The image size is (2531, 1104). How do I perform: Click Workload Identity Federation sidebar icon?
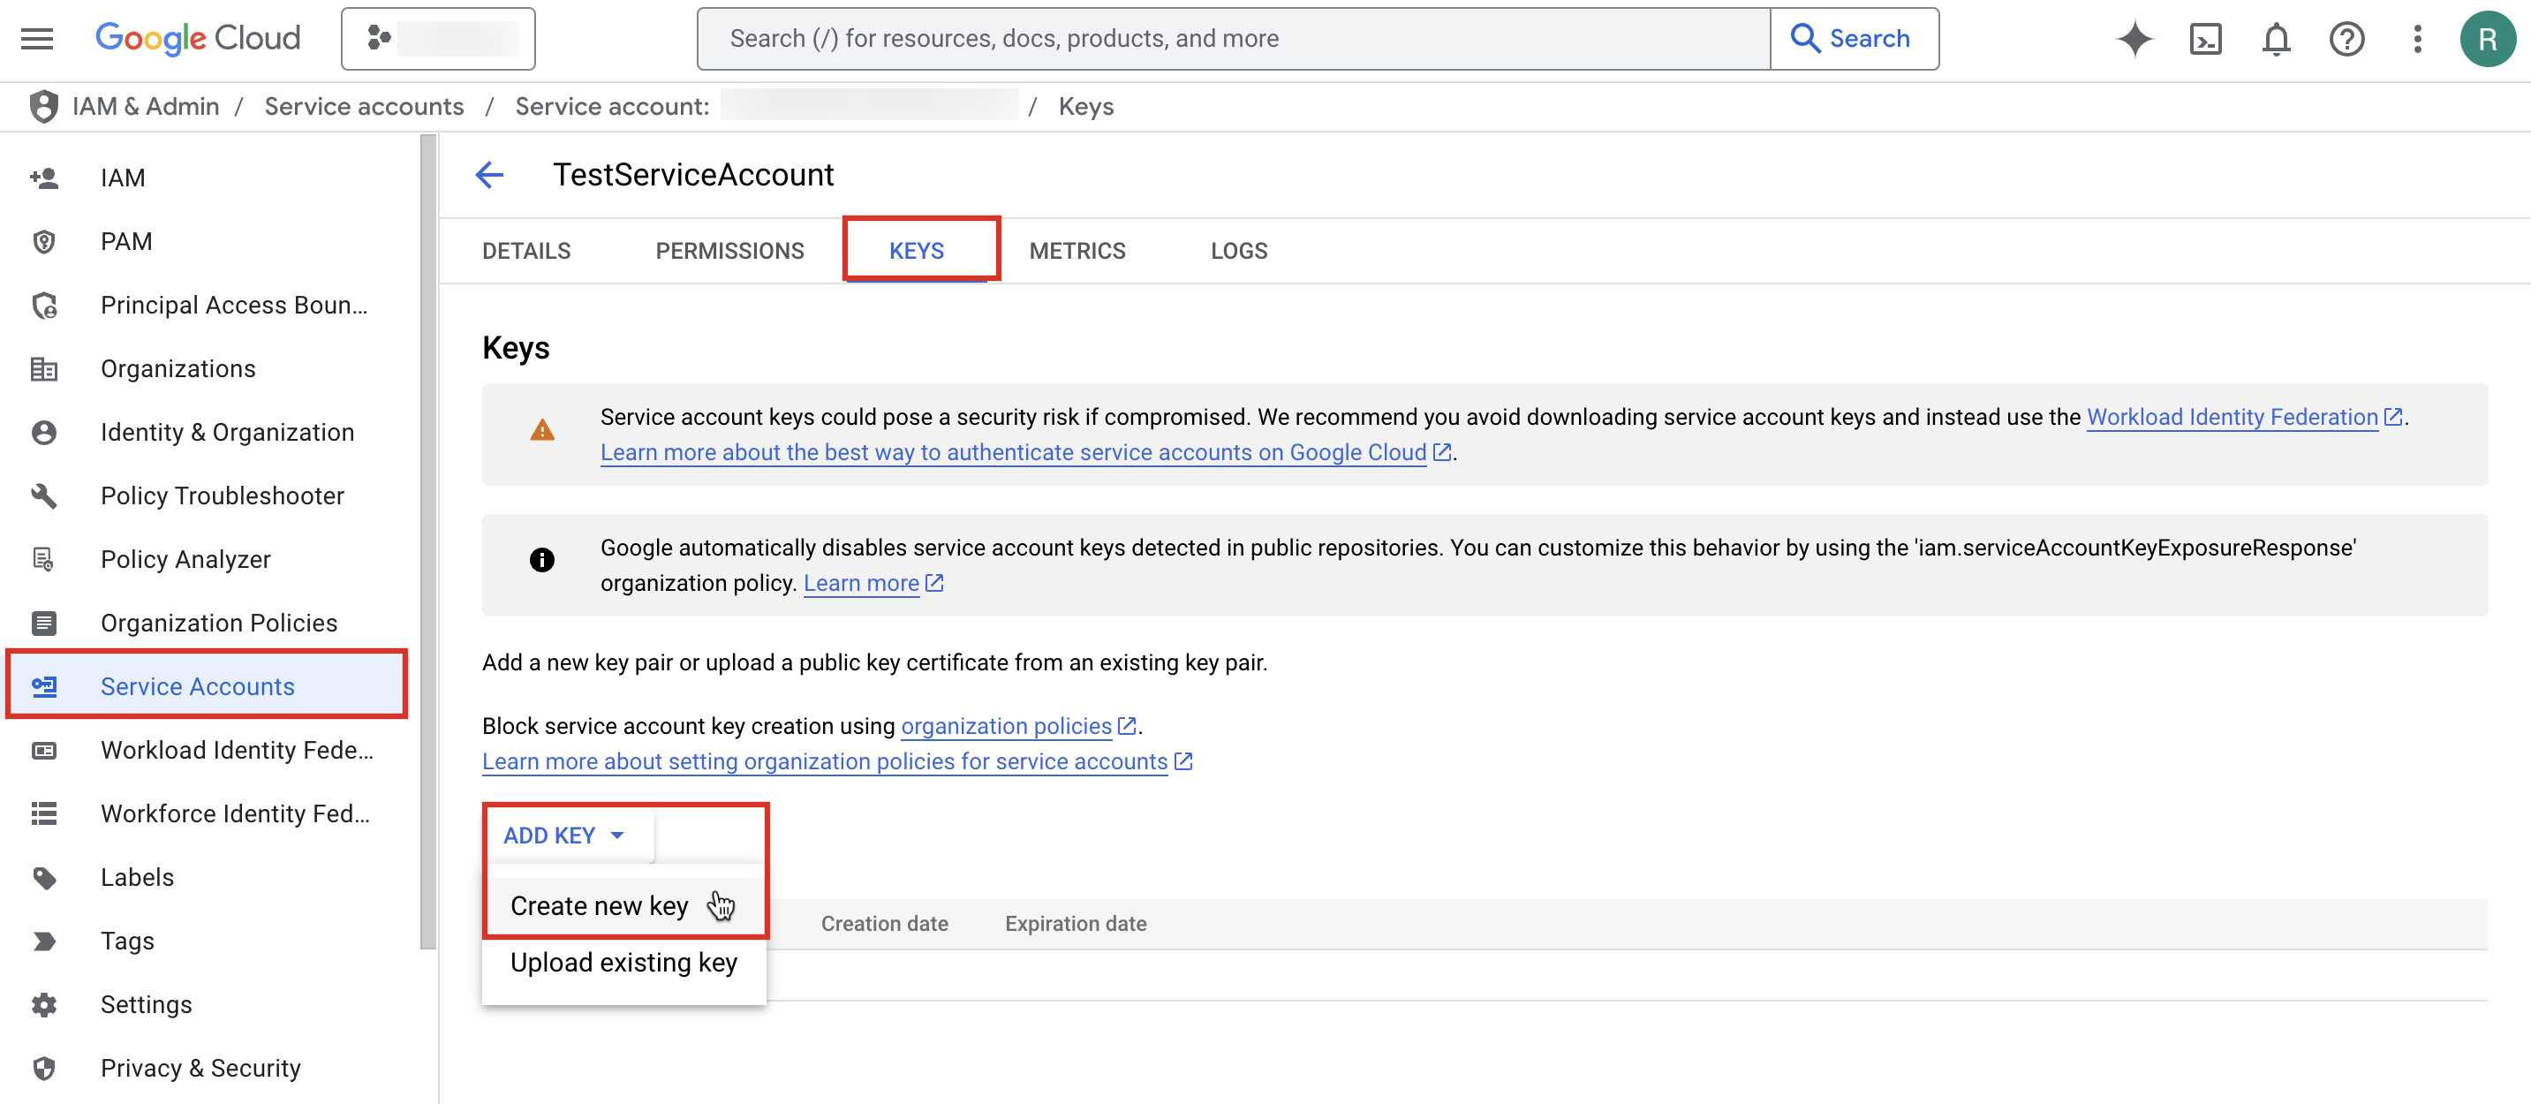(x=44, y=751)
